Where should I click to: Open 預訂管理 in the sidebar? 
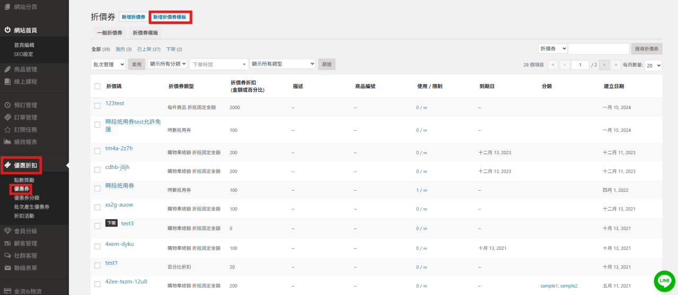25,105
